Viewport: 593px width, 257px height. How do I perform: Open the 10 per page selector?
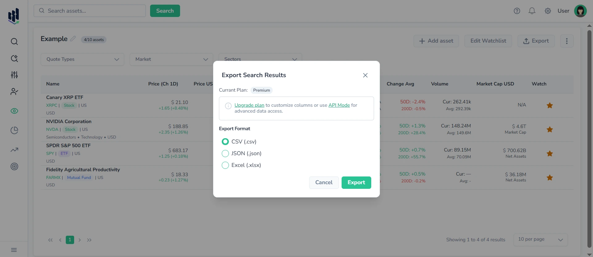click(x=540, y=240)
